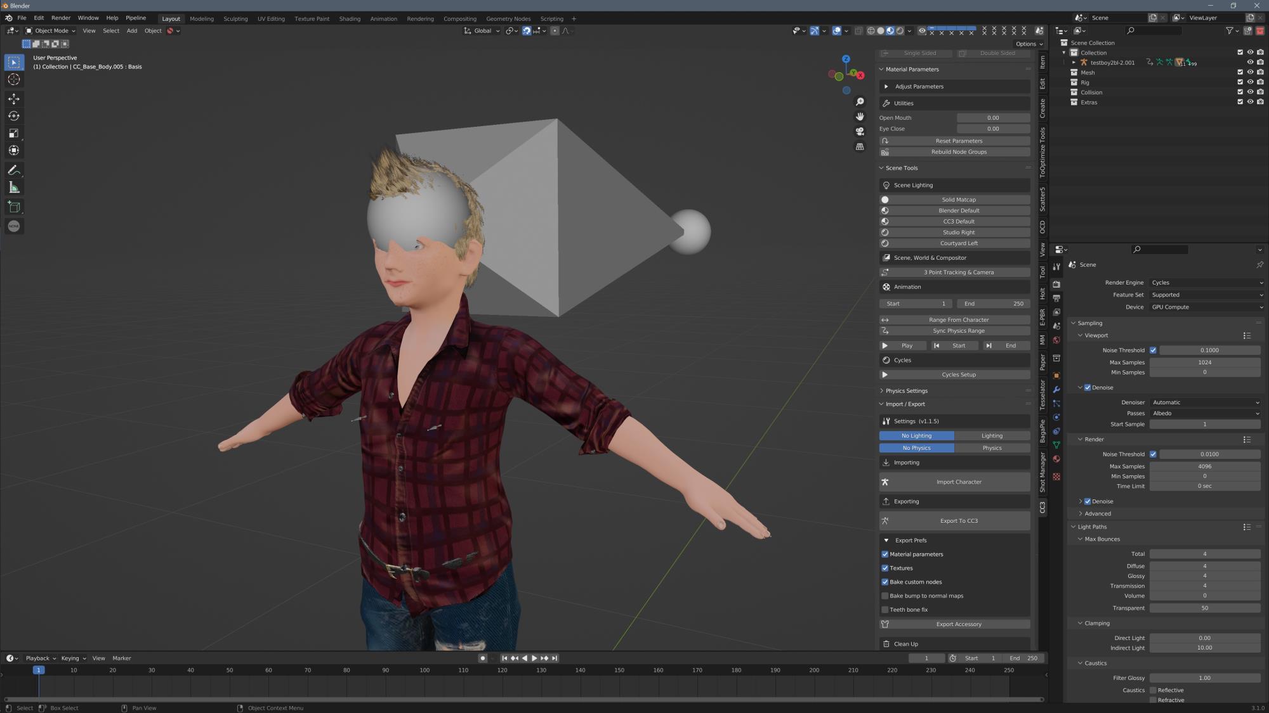Screen dimensions: 1269x713
Task: Select the Measure tool
Action: pos(14,188)
